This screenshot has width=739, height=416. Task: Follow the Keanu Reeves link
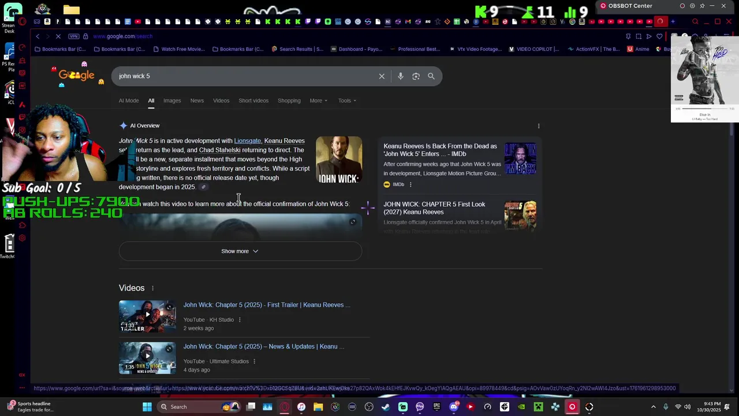point(284,141)
